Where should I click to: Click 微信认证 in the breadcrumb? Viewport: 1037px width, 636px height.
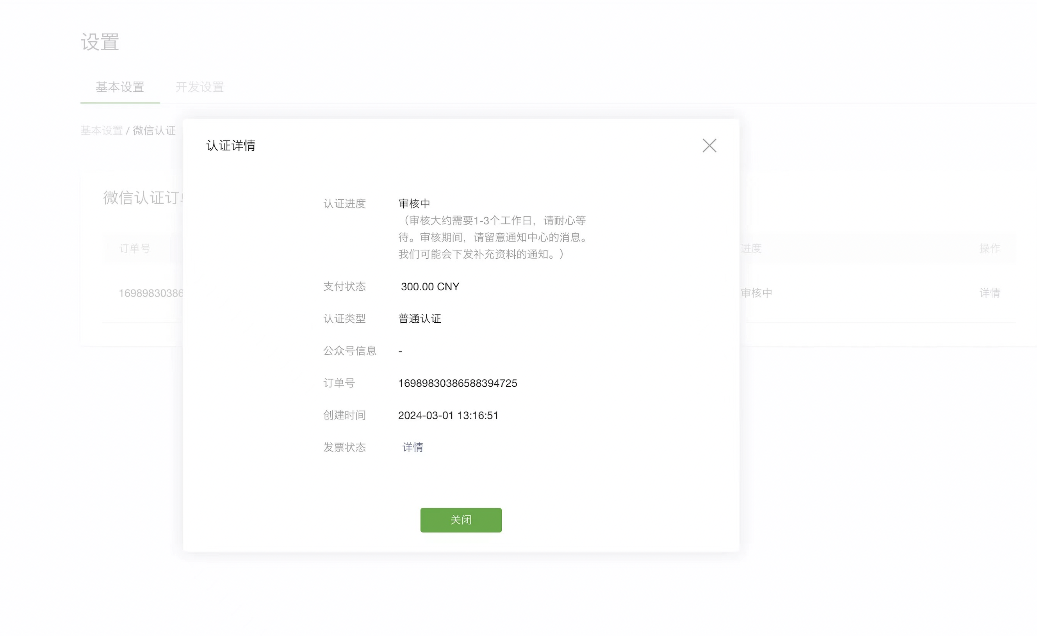154,130
